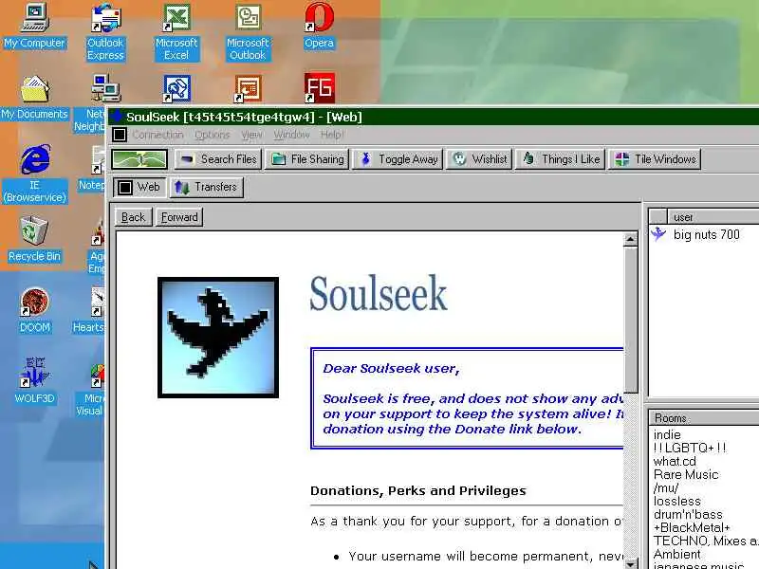Open the View menu
Screen dimensions: 759x569
click(251, 135)
